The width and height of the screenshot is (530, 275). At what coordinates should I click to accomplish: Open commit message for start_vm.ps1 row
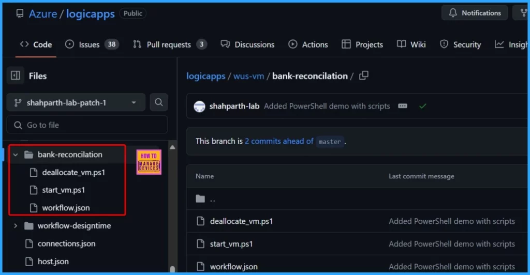coord(452,244)
